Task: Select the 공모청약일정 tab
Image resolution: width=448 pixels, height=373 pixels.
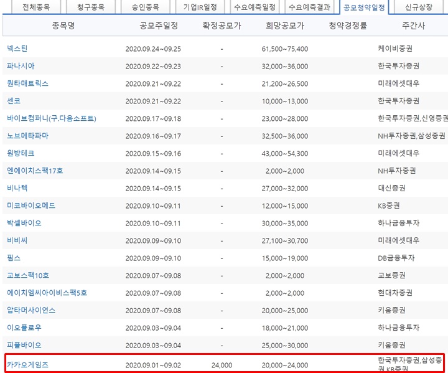Action: point(364,7)
